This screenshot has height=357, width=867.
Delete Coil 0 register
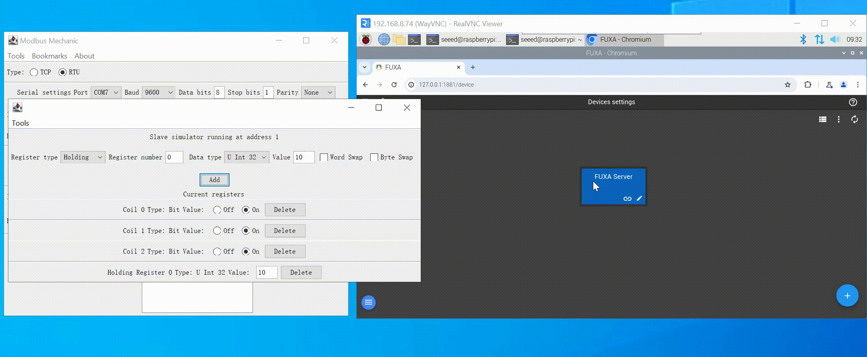click(x=285, y=210)
